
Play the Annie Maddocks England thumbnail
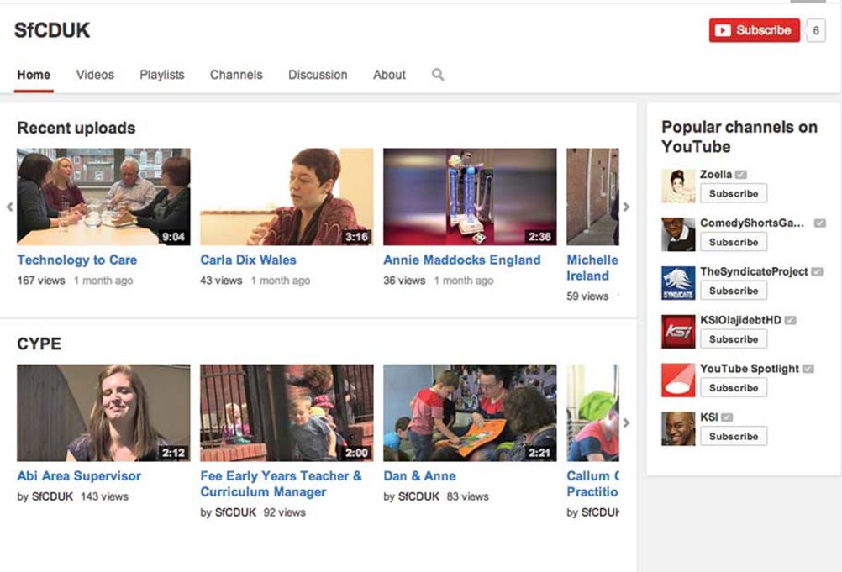click(x=470, y=197)
